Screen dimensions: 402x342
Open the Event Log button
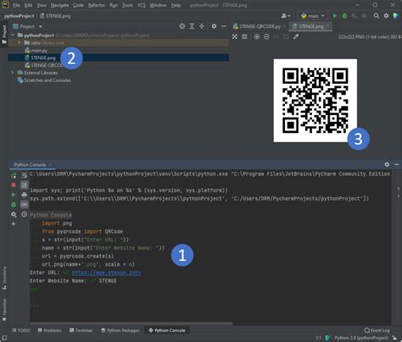point(377,330)
